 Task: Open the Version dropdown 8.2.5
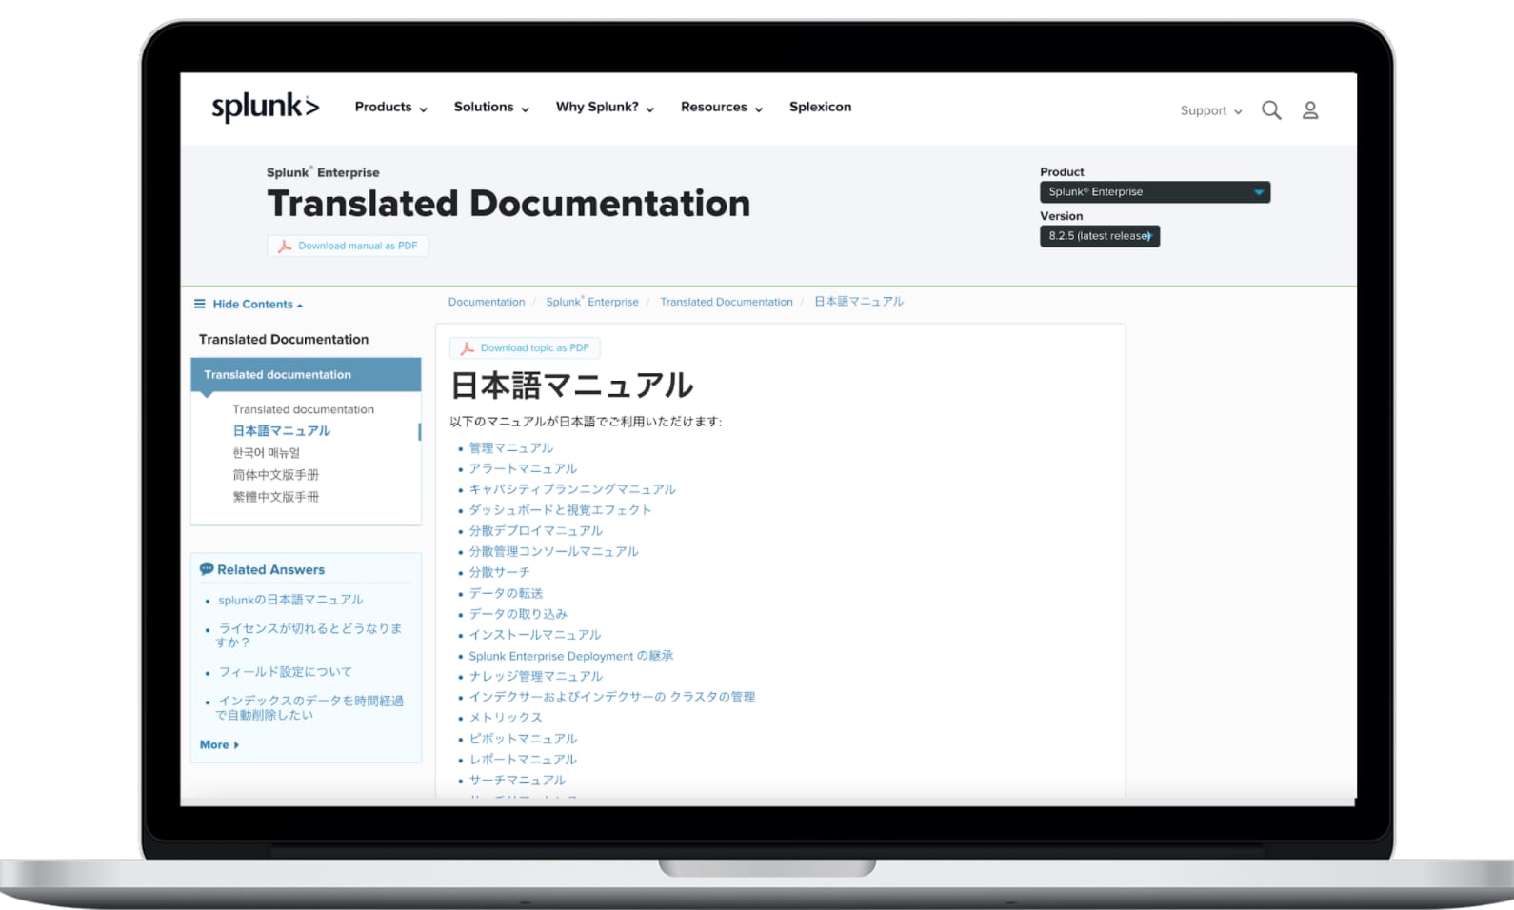(1100, 236)
